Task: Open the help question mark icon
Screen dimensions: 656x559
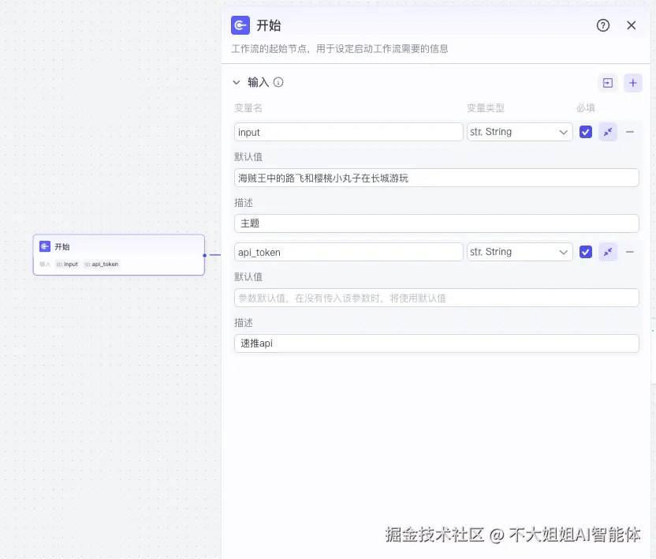Action: coord(603,25)
